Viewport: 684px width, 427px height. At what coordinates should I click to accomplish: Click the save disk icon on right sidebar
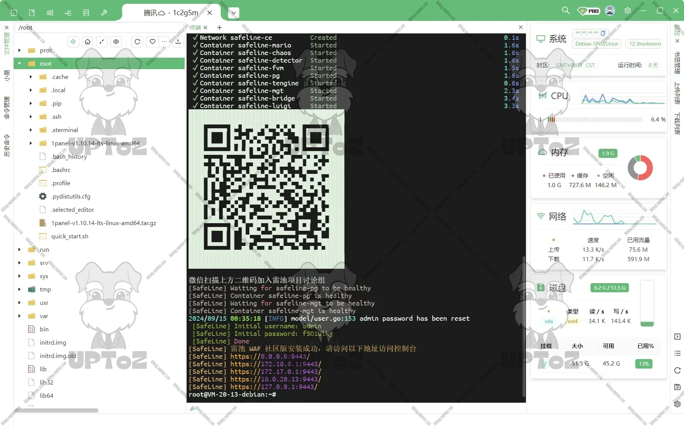pyautogui.click(x=677, y=387)
